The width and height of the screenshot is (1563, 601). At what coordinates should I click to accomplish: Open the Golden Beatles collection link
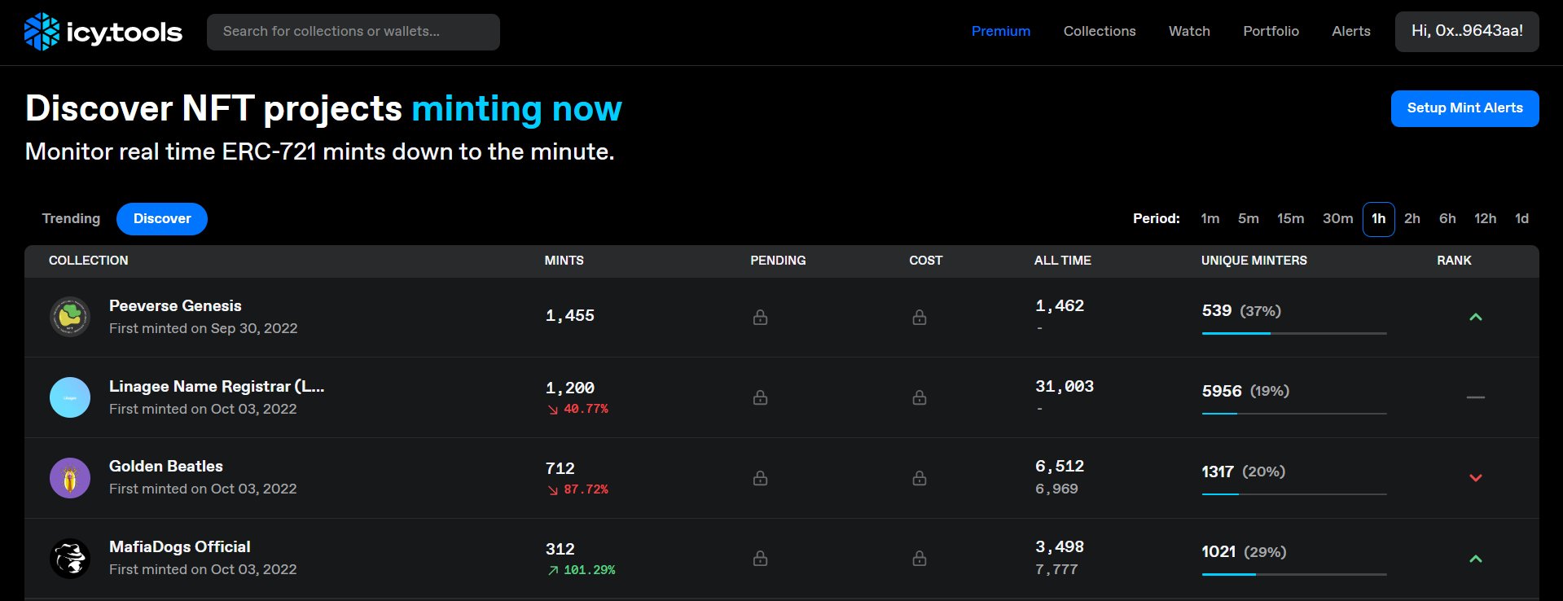166,467
